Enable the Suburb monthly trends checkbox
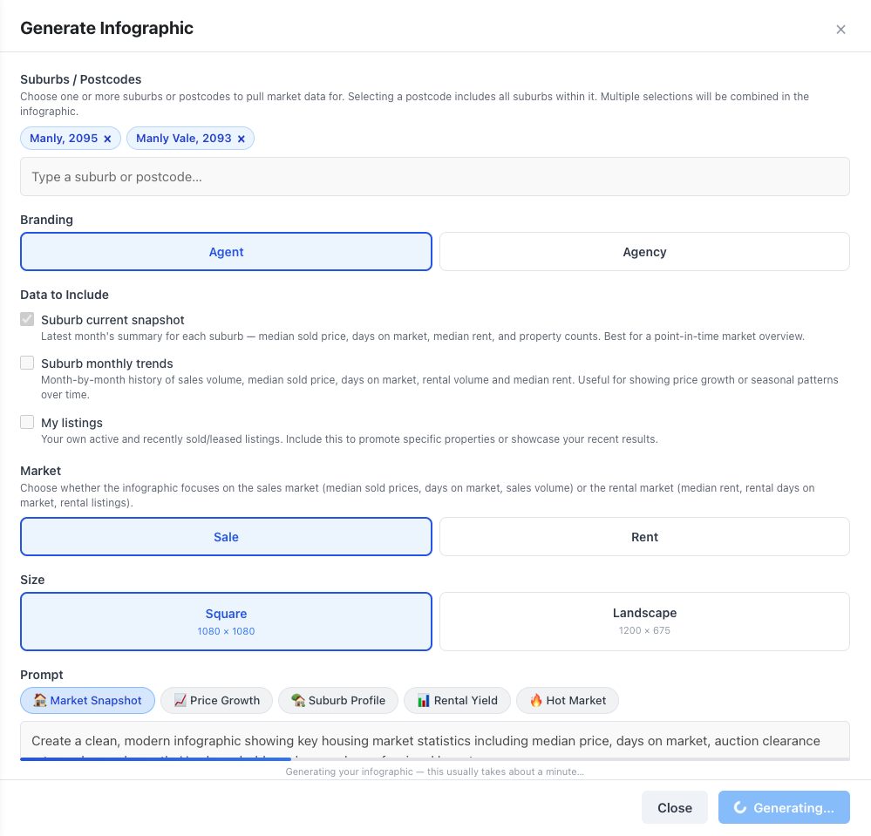This screenshot has height=836, width=871. [x=28, y=364]
